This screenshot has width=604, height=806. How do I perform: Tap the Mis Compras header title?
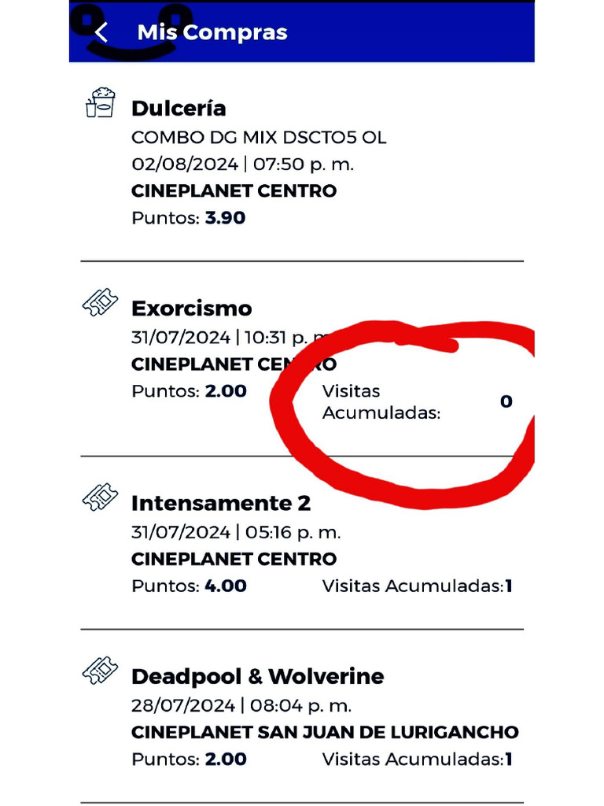pos(212,32)
